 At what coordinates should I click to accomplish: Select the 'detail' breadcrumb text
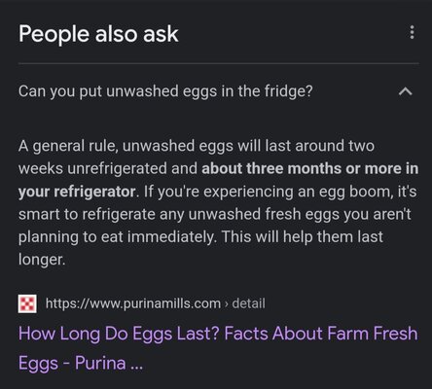point(248,303)
